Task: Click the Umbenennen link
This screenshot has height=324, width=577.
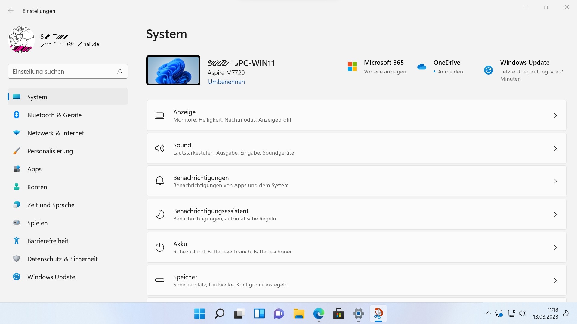Action: [x=226, y=82]
